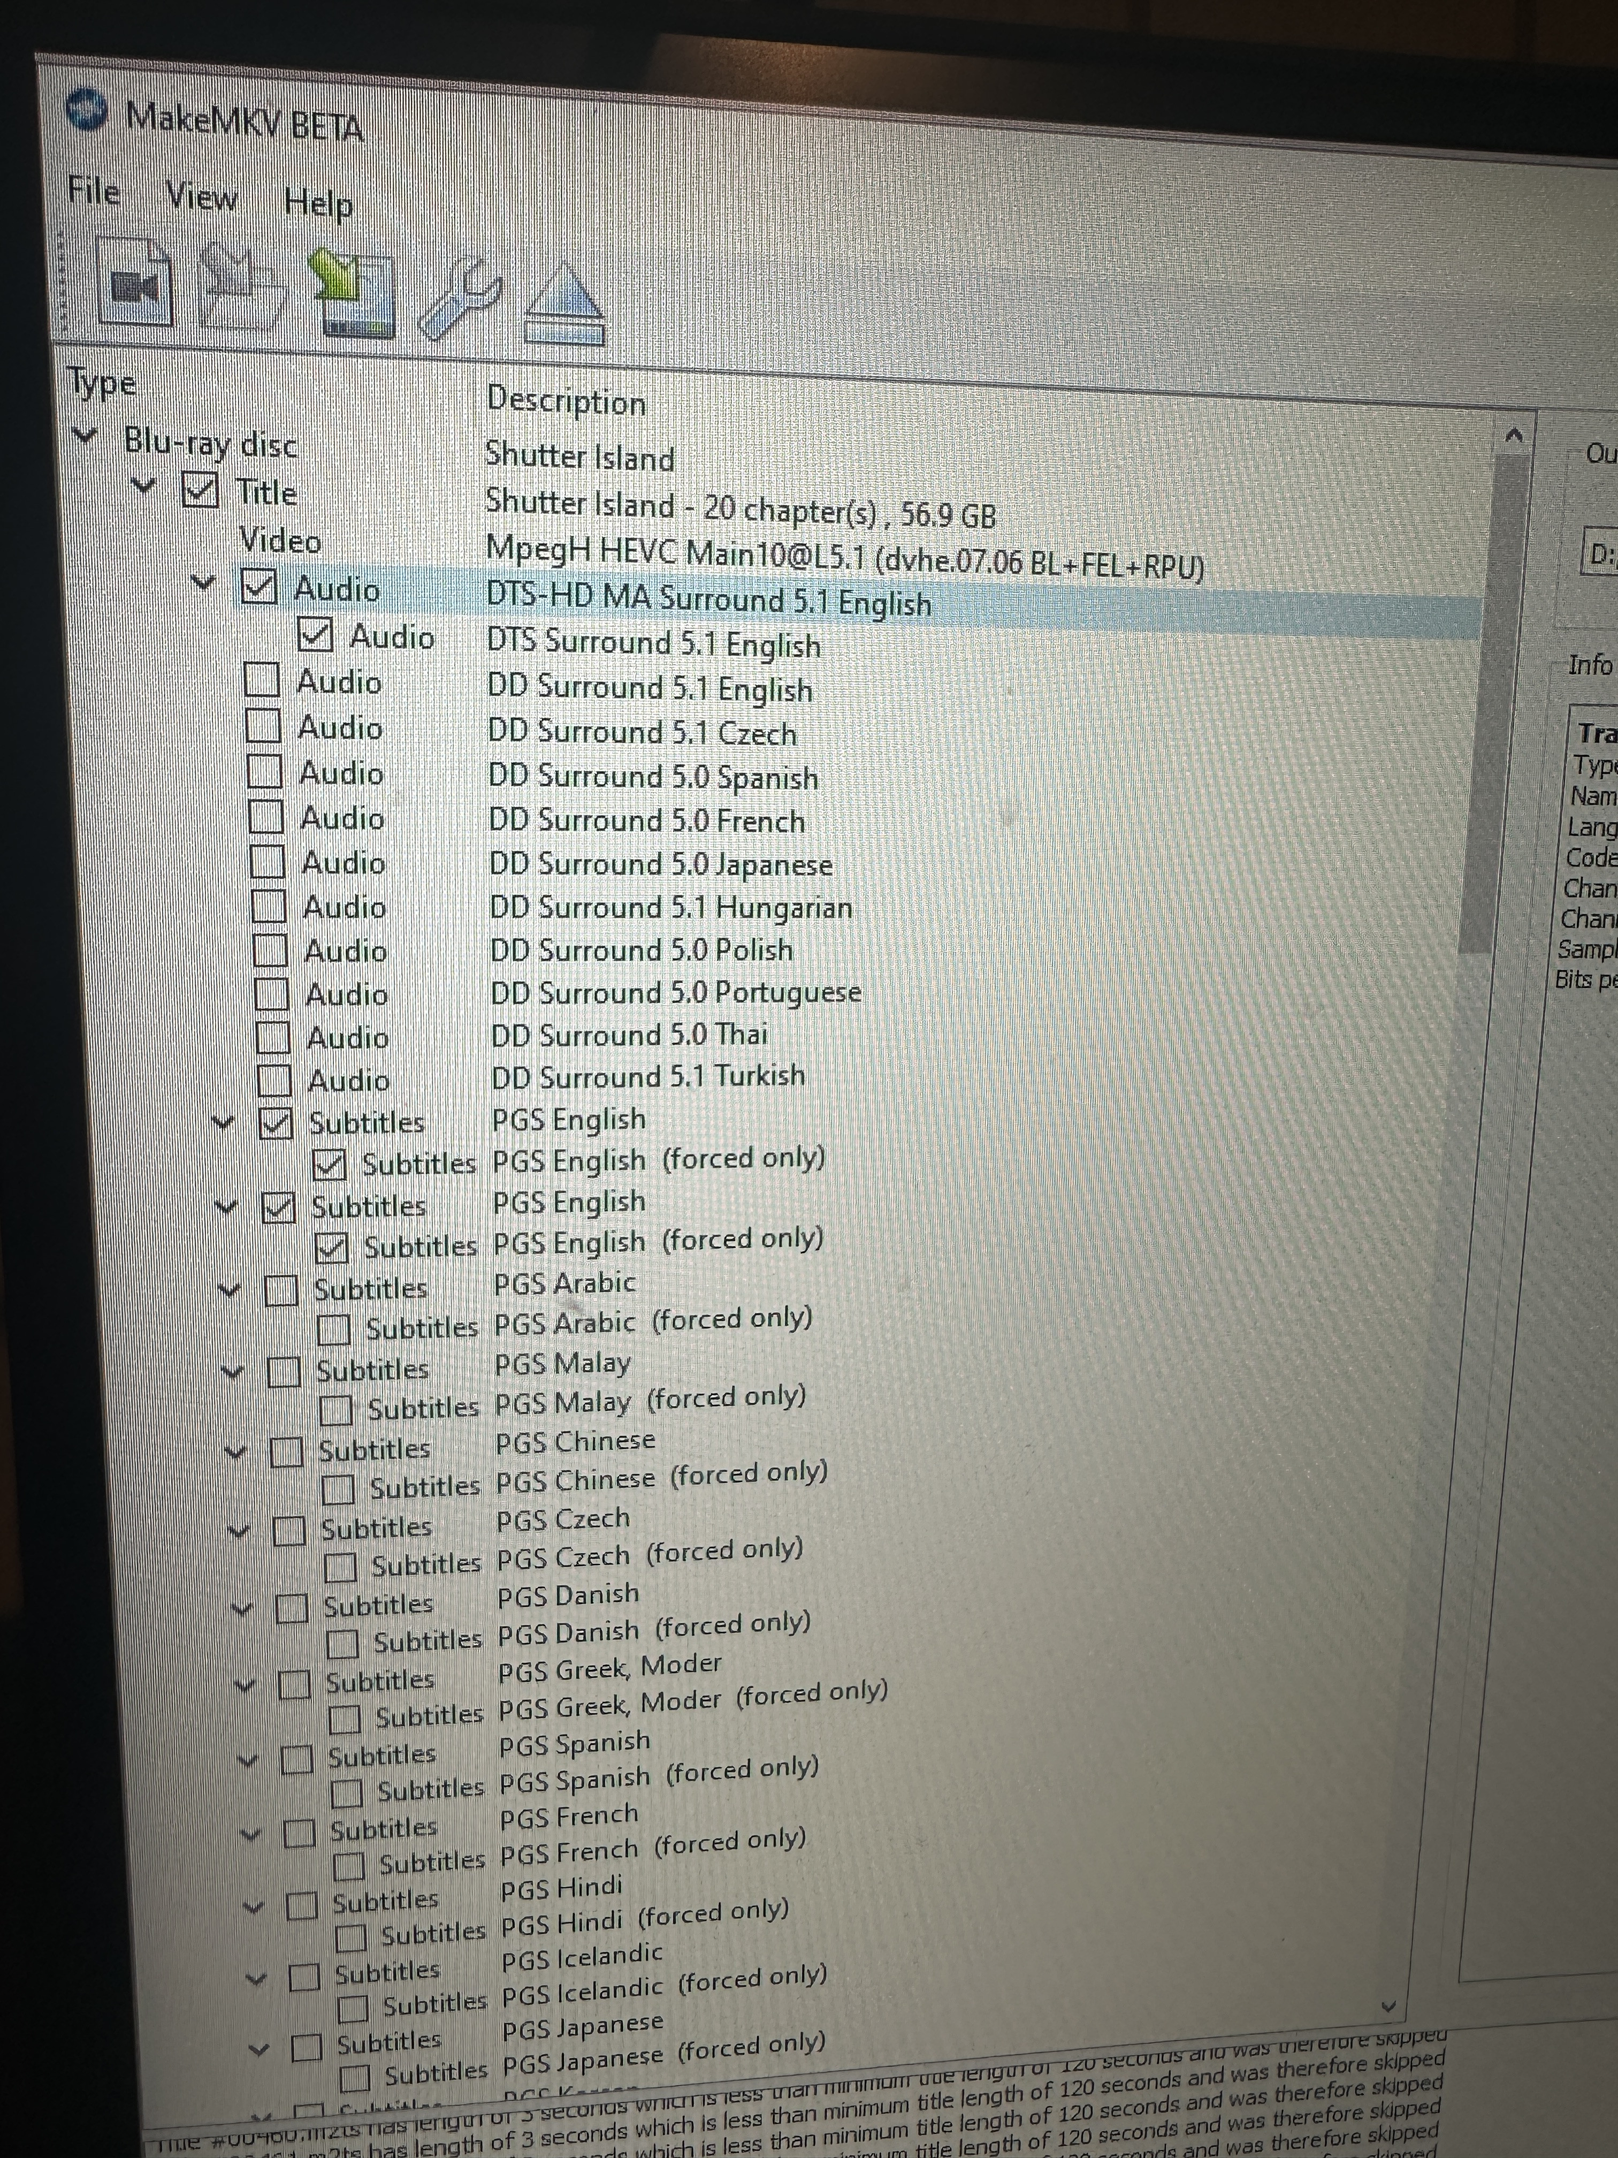The height and width of the screenshot is (2158, 1618).
Task: Check the DD Surround 5.0 Japanese audio
Action: (266, 862)
